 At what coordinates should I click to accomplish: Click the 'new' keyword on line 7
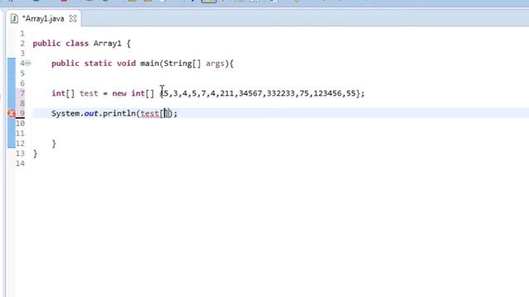pos(119,93)
